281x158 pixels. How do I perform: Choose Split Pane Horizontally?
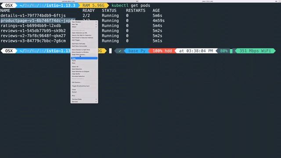coord(84,46)
